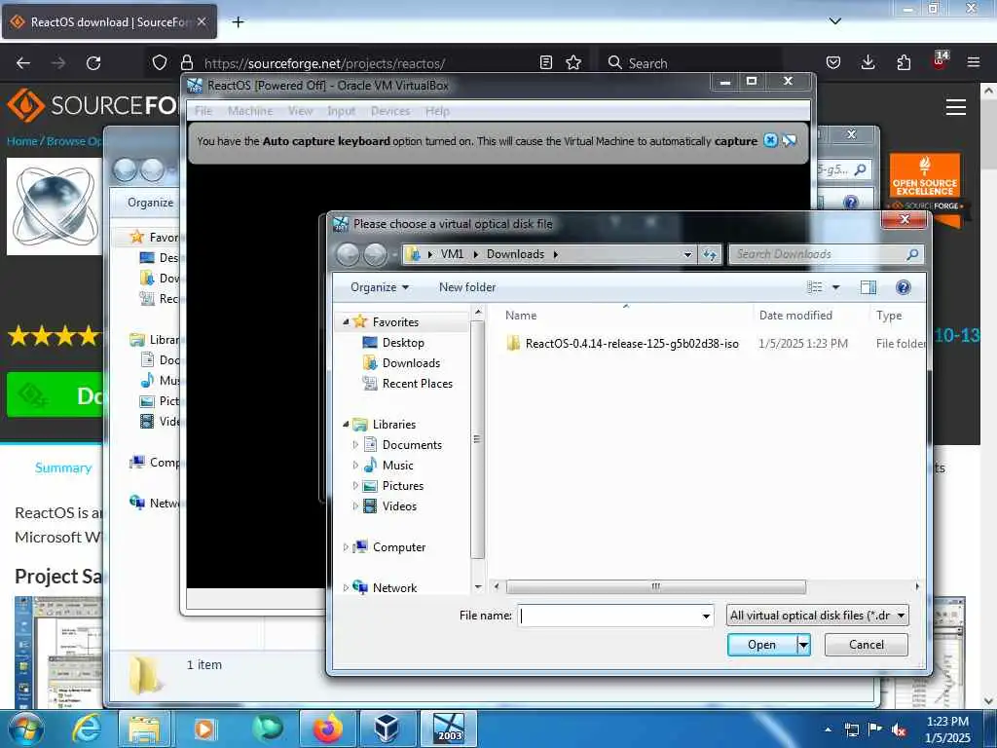Select the Downloads breadcrumb segment
Screen dimensions: 997x748
515,254
